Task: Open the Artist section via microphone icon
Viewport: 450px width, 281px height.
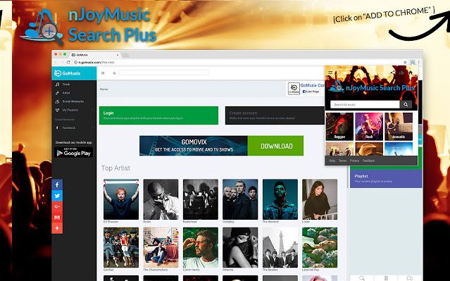Action: coord(57,93)
